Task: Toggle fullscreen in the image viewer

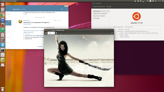Action: [112, 33]
